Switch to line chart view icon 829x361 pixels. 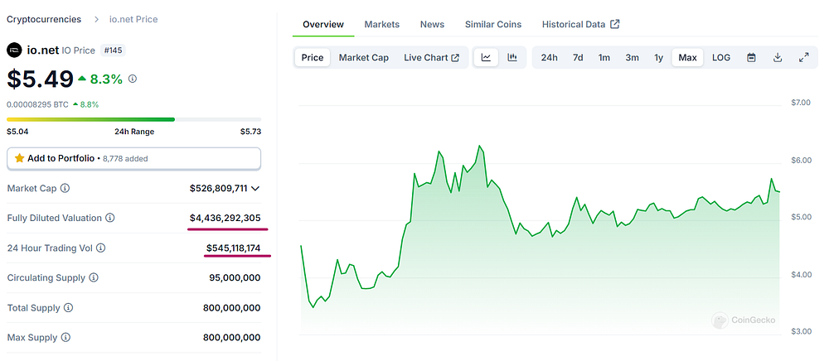(487, 57)
